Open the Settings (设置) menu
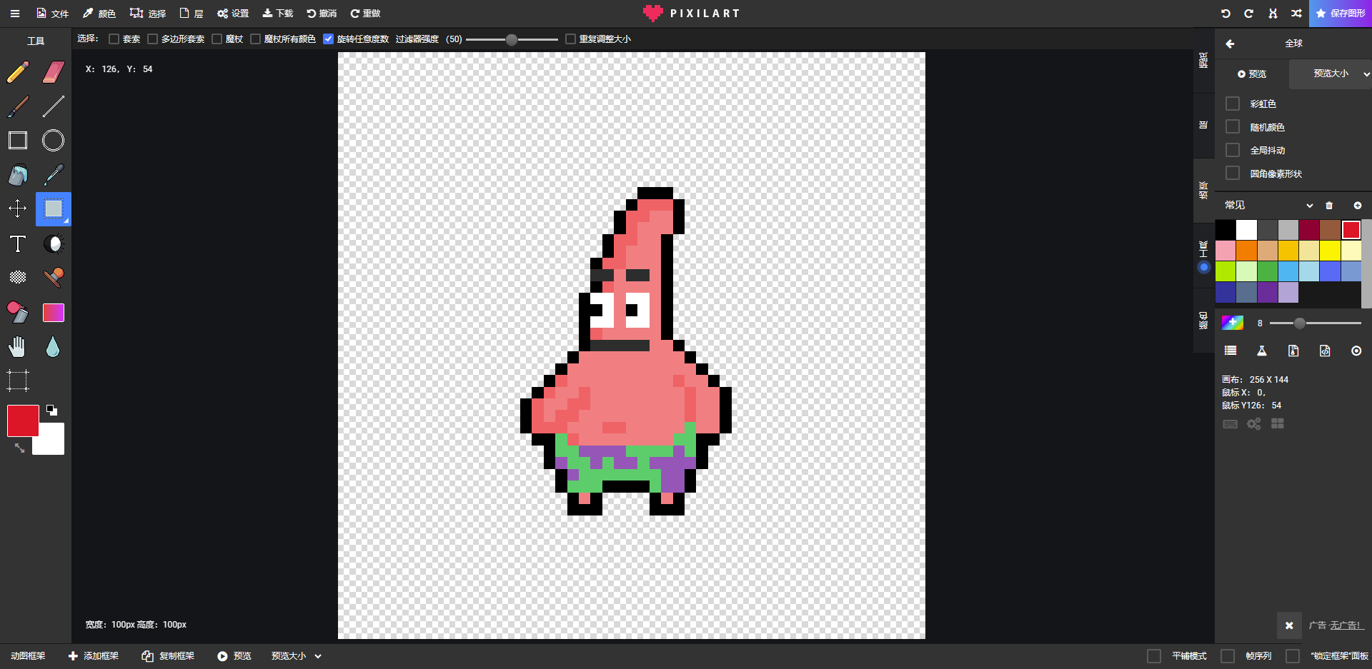The image size is (1372, 669). [233, 14]
